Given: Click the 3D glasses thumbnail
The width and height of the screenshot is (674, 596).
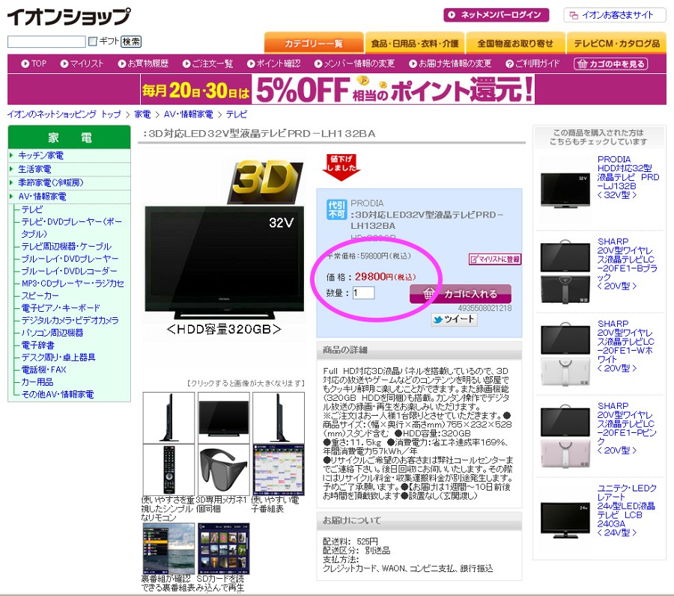Looking at the screenshot, I should point(223,470).
